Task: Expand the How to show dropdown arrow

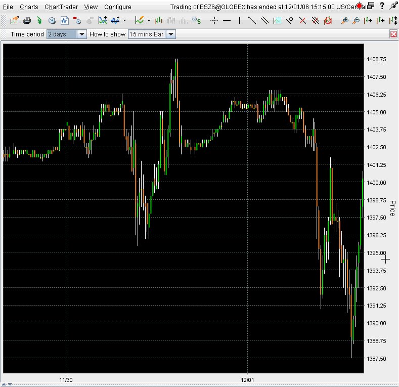Action: click(171, 34)
